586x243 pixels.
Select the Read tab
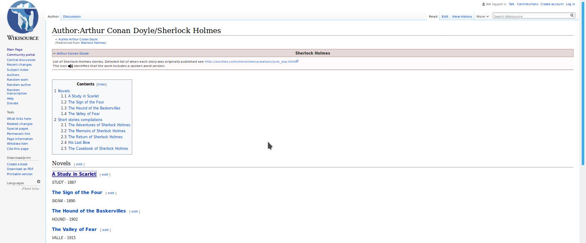[x=433, y=16]
